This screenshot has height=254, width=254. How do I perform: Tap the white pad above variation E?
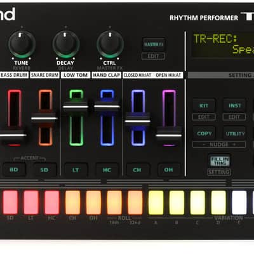(239, 202)
